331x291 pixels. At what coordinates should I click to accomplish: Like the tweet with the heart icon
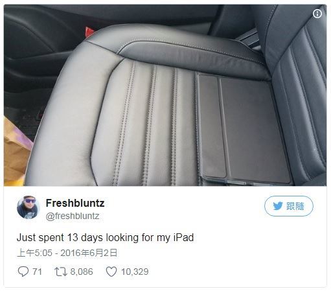coord(111,272)
